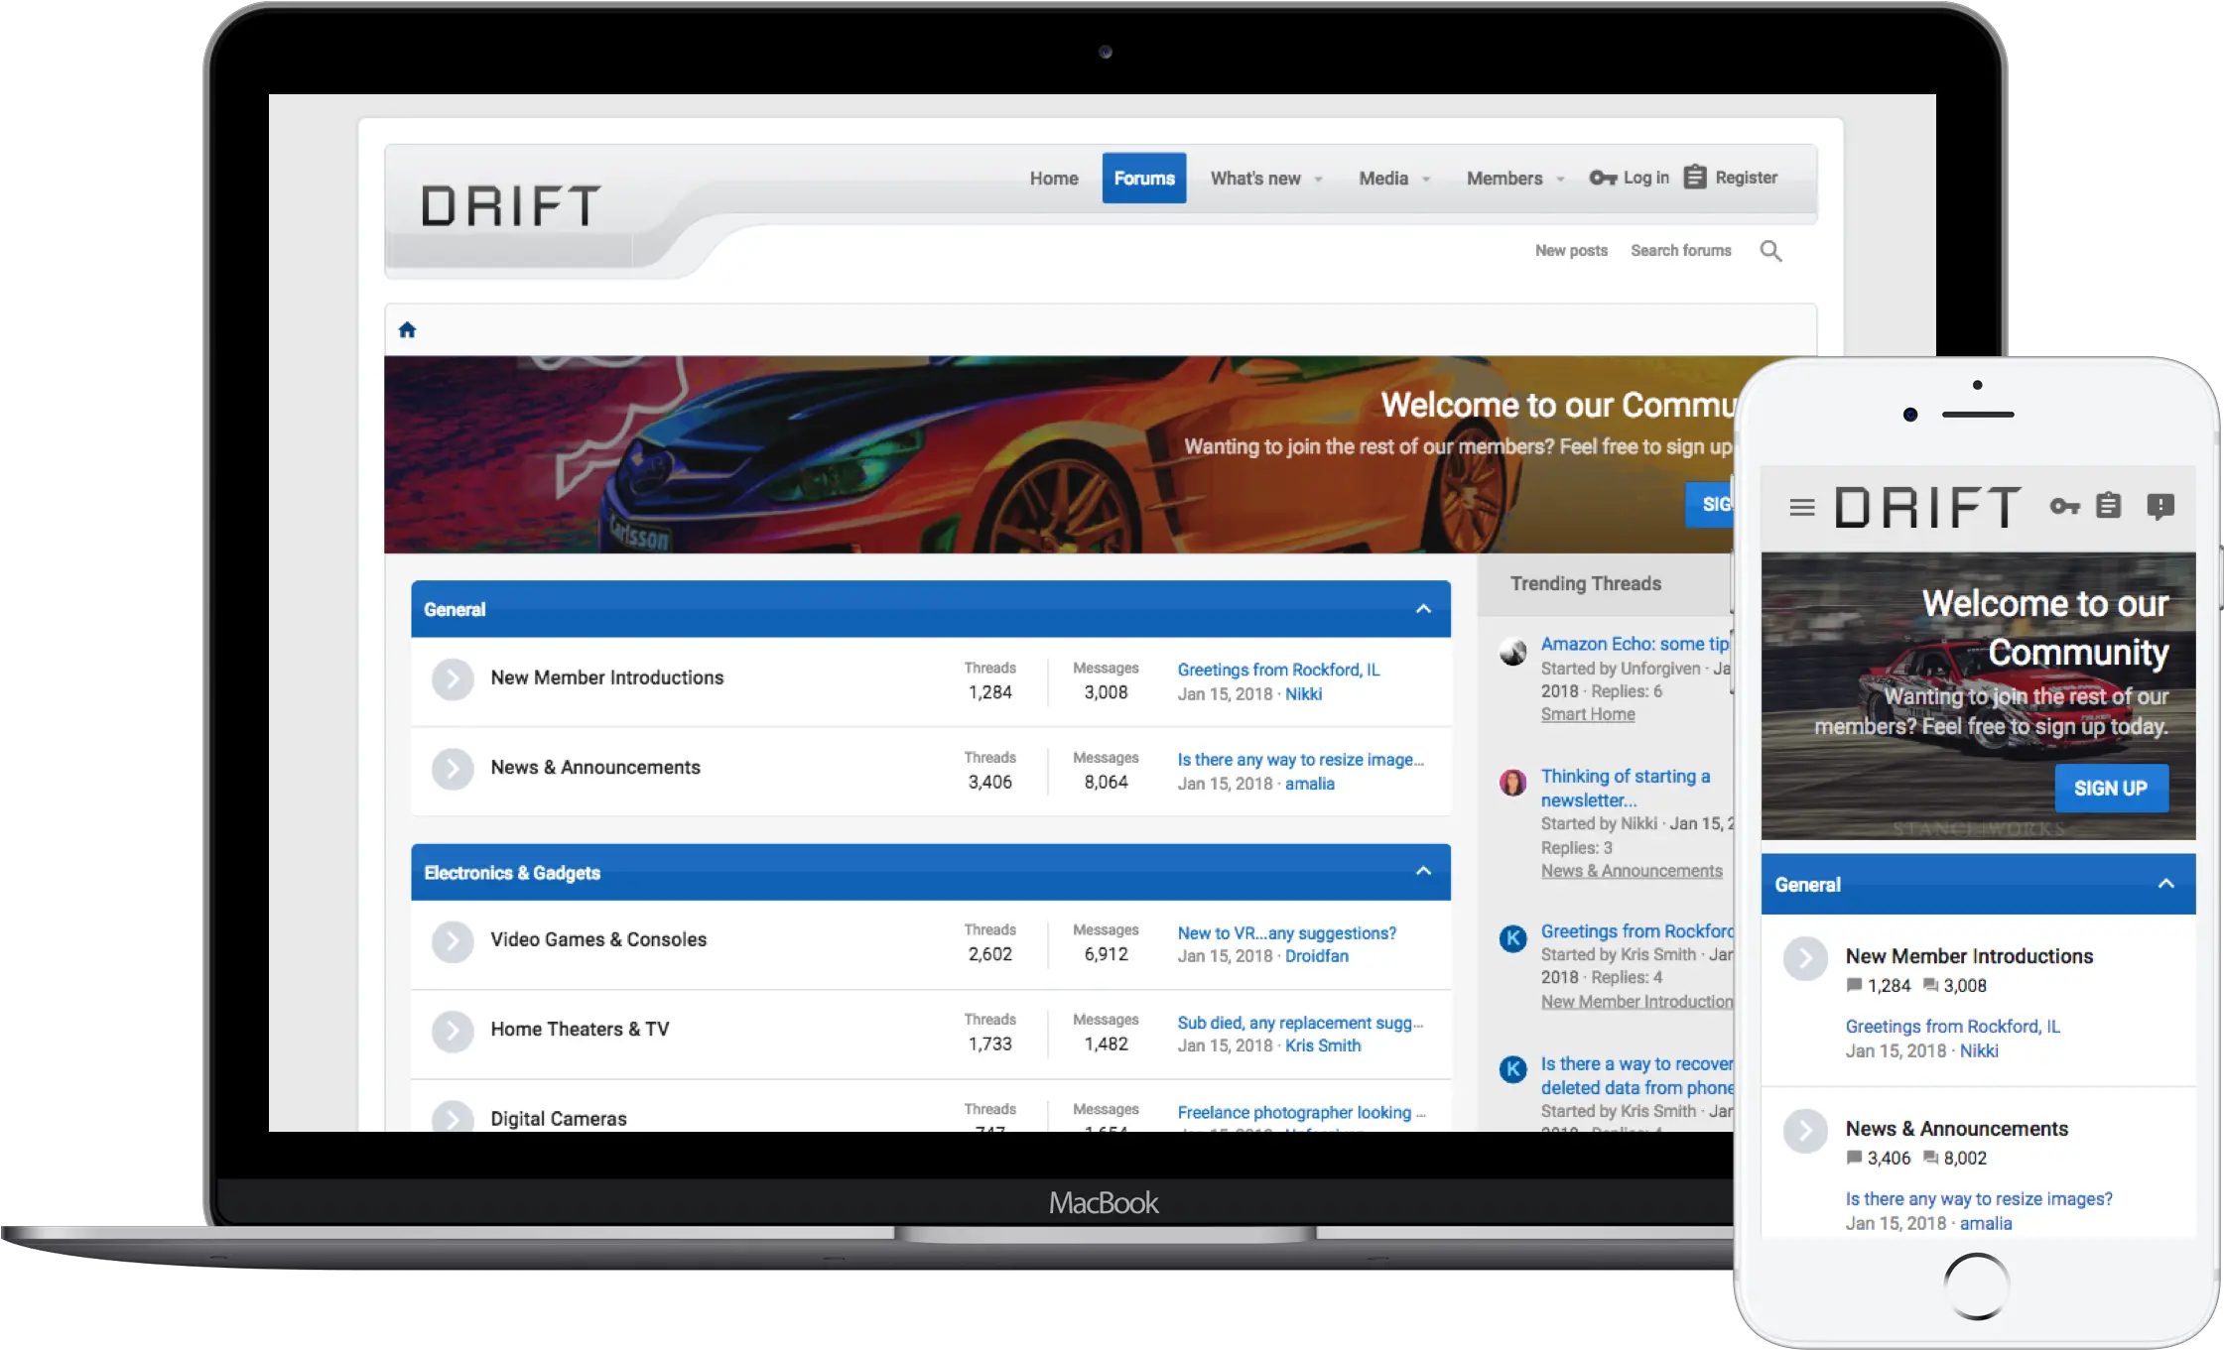Click the New Member Introductions toggle arrow

(452, 678)
